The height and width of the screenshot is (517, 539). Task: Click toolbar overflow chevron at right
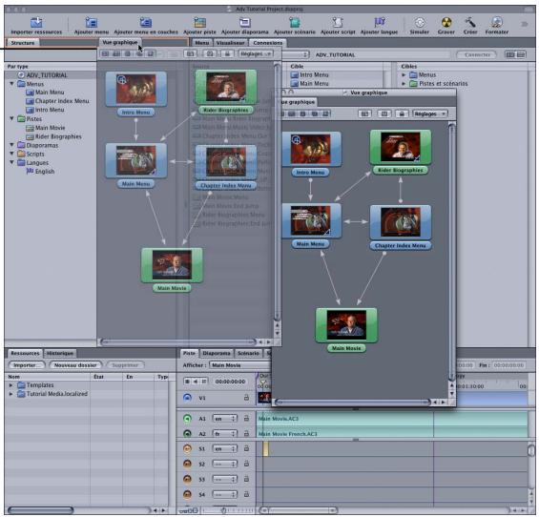(x=525, y=24)
